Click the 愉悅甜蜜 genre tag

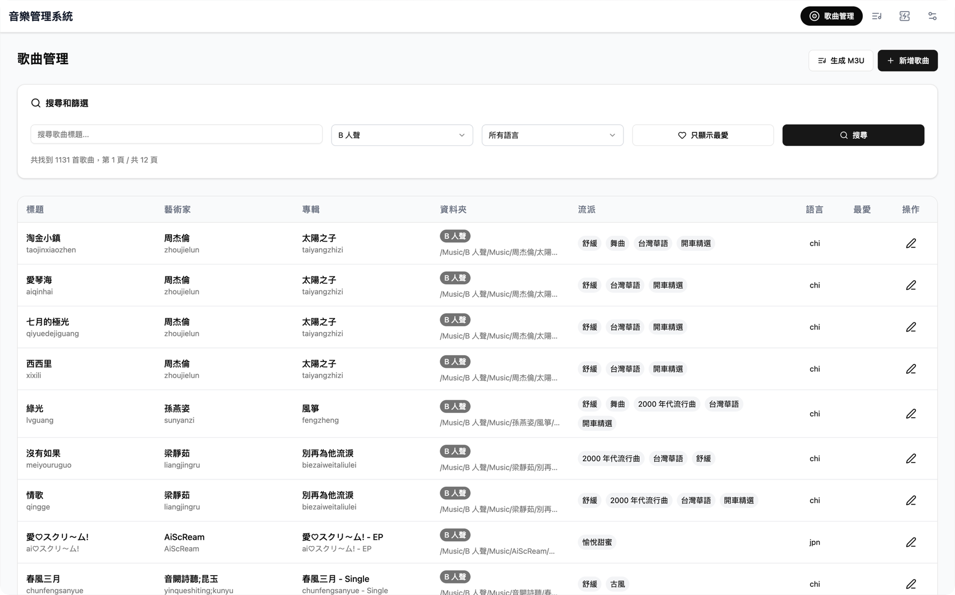click(x=597, y=542)
